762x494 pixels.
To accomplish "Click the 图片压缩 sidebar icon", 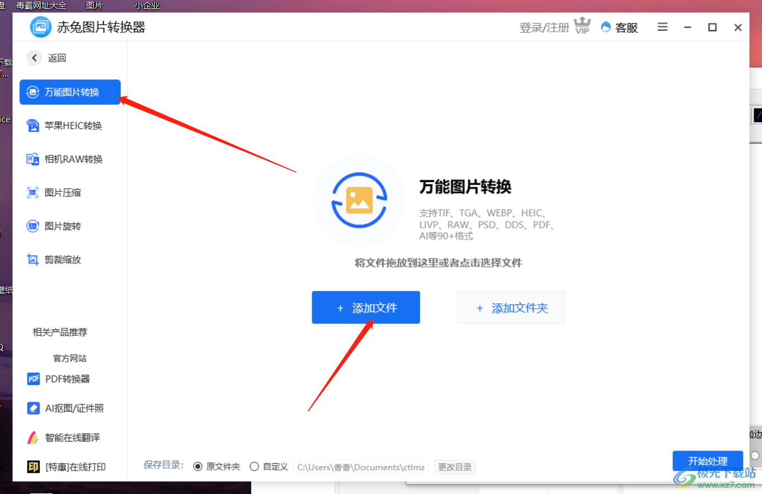I will [33, 193].
